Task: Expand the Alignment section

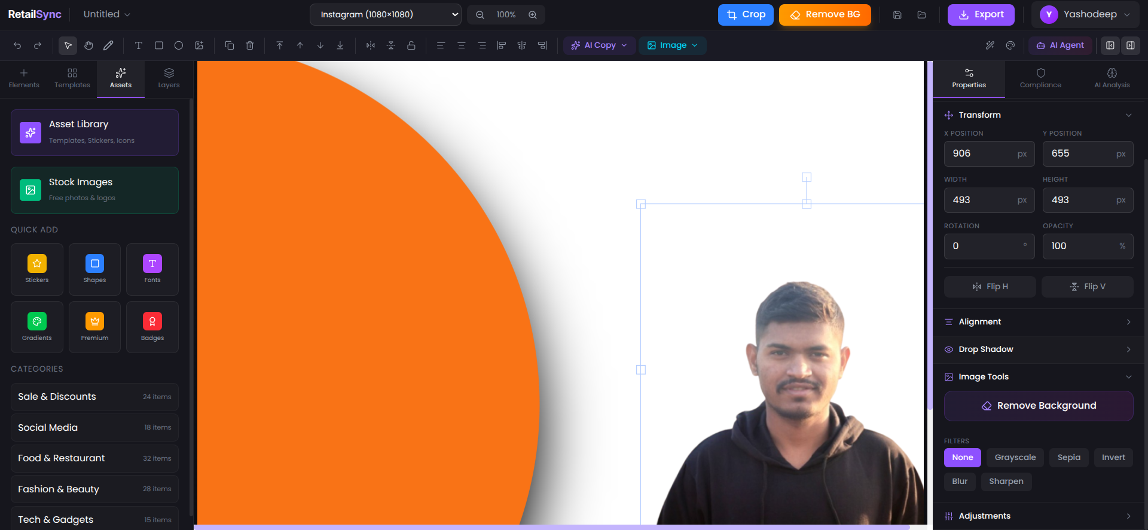Action: 1039,322
